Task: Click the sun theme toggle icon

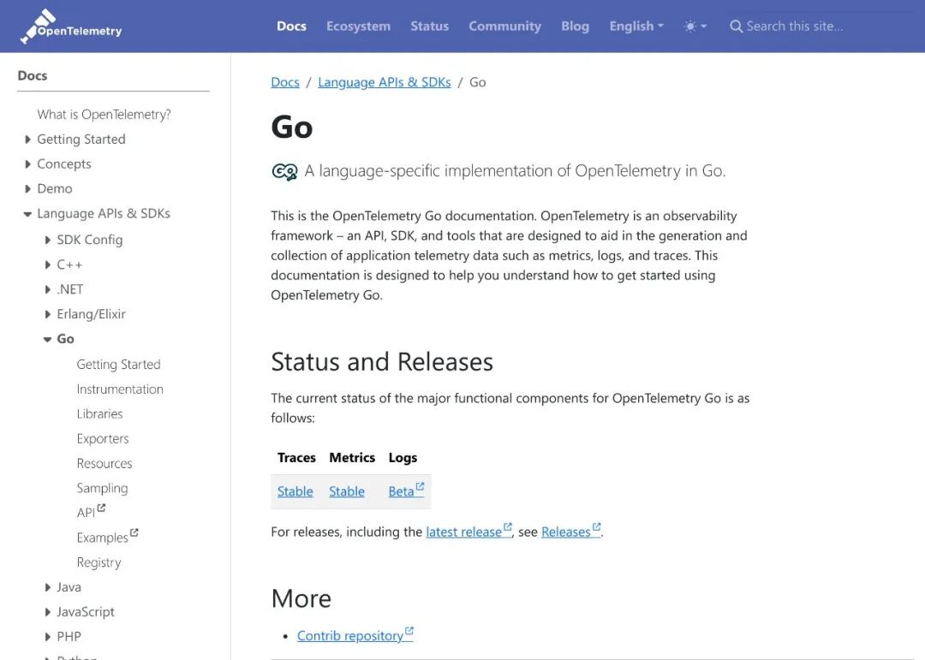Action: [689, 27]
